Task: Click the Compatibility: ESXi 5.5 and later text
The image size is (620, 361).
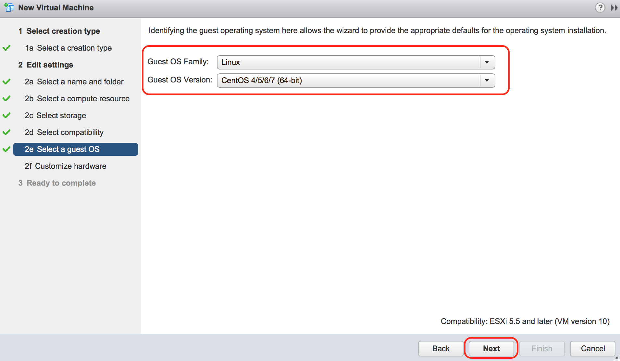Action: click(x=525, y=321)
